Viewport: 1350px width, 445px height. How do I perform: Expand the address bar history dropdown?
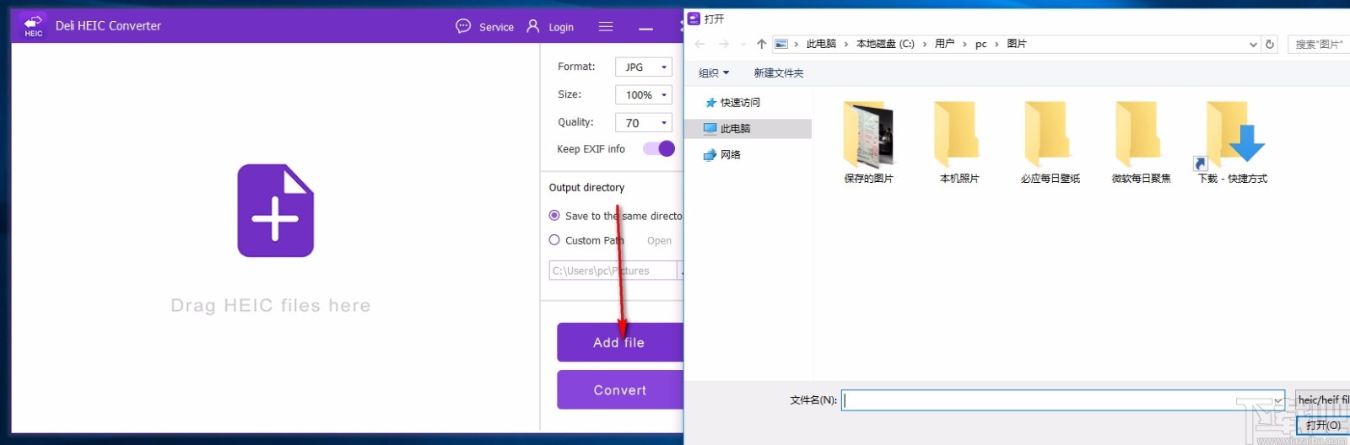(x=1253, y=45)
